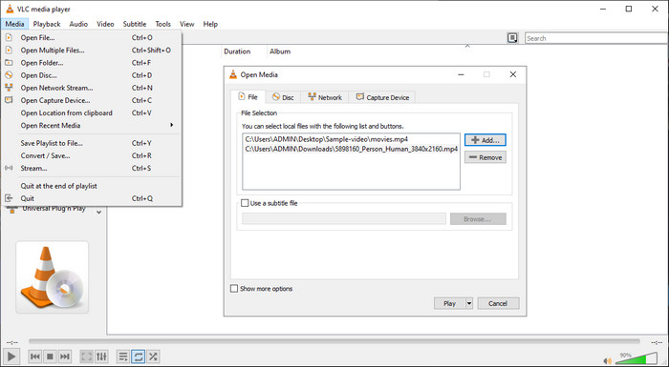669x367 pixels.
Task: Click Cancel in Open Media dialog
Action: 498,303
